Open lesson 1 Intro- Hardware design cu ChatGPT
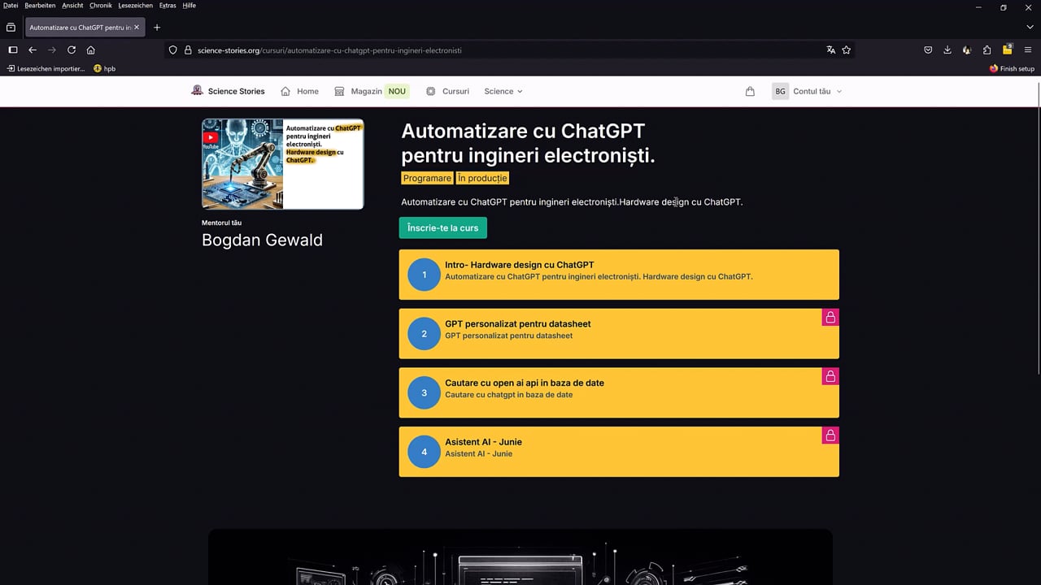1041x585 pixels. pyautogui.click(x=619, y=275)
